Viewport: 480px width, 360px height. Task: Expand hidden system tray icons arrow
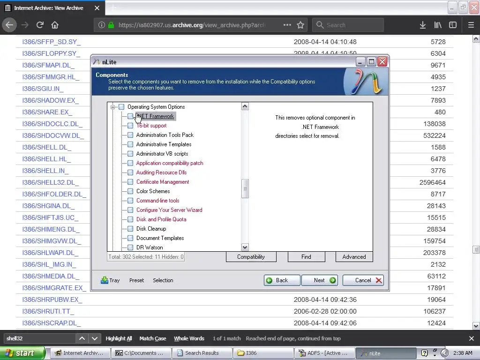click(x=445, y=353)
